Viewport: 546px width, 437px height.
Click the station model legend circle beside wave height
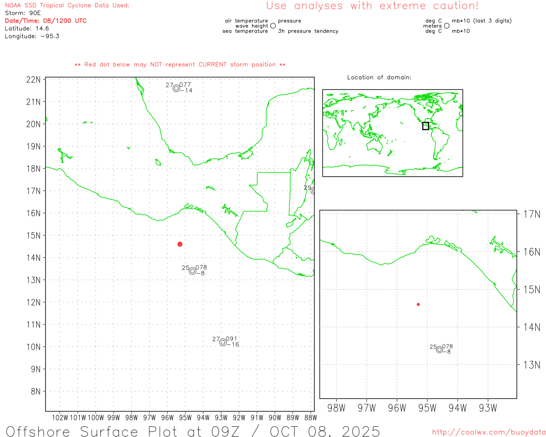[x=273, y=26]
